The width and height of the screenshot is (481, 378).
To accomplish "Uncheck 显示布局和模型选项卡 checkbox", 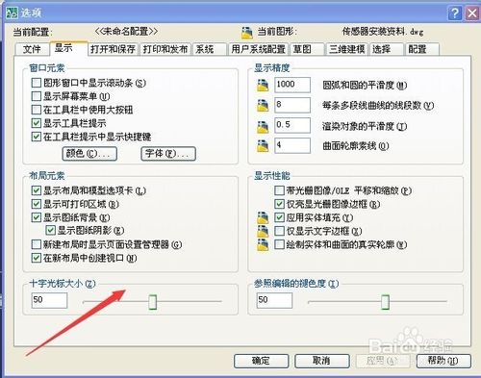I will pyautogui.click(x=37, y=190).
